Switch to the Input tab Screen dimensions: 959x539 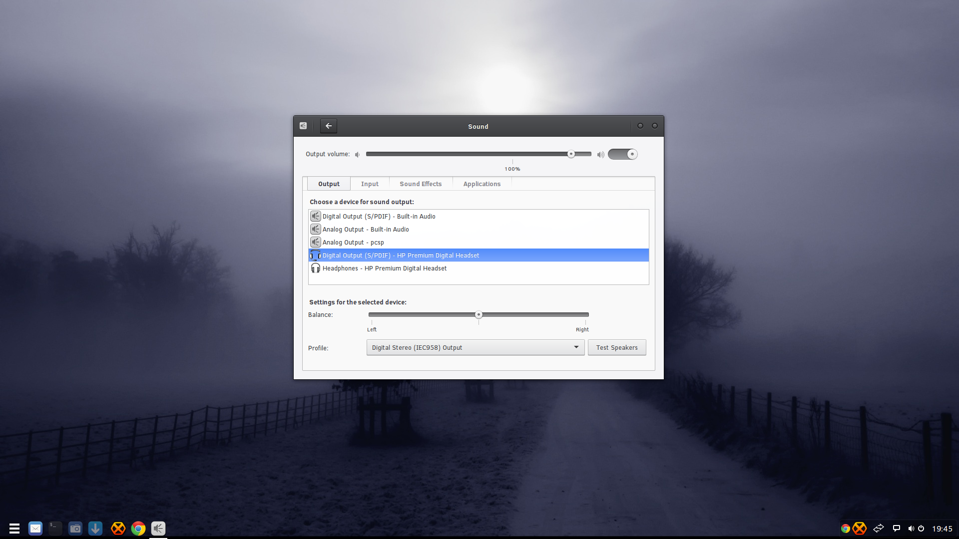370,184
